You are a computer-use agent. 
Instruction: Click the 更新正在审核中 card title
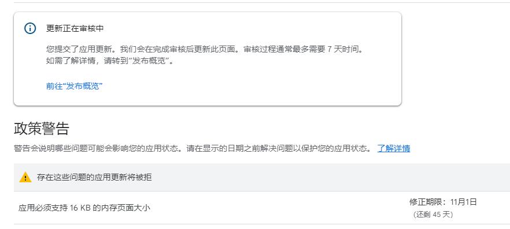[x=75, y=28]
